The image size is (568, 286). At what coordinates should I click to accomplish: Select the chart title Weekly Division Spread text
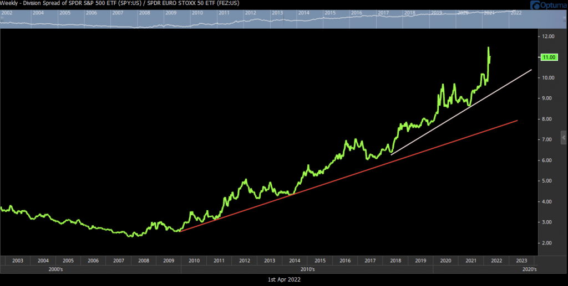[x=120, y=3]
